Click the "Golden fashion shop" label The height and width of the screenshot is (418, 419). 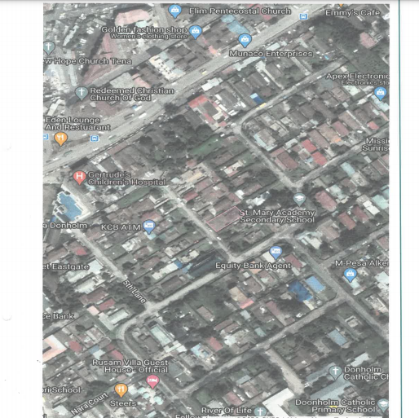[x=144, y=29]
